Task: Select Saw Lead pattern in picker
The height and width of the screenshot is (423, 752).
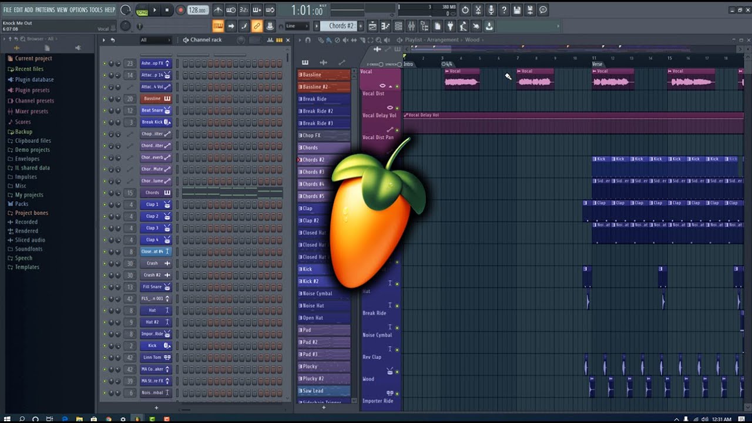Action: point(324,391)
